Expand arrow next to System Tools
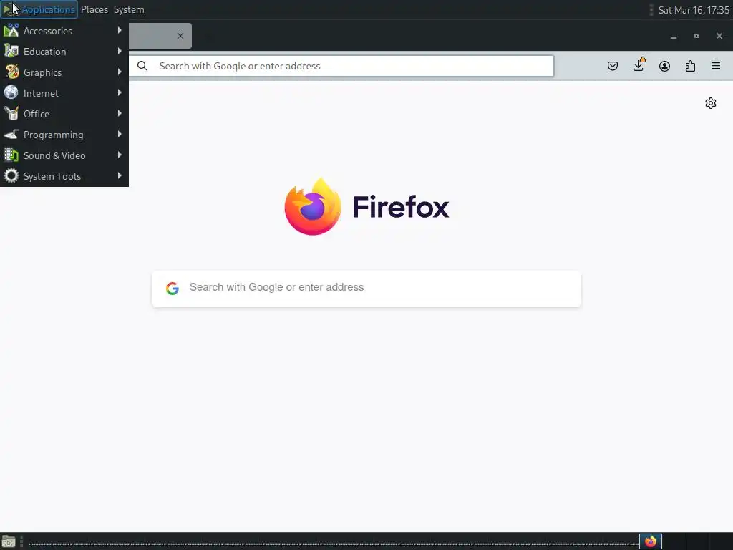This screenshot has height=550, width=733. [x=120, y=175]
